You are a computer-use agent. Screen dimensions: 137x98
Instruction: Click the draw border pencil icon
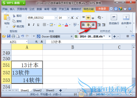point(51,25)
